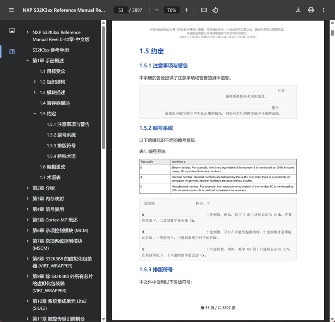The height and width of the screenshot is (322, 335).
Task: Click the outline panel scrollbar thumb
Action: [103, 87]
